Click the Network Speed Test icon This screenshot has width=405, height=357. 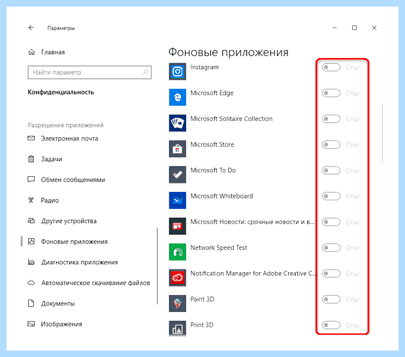(x=178, y=252)
